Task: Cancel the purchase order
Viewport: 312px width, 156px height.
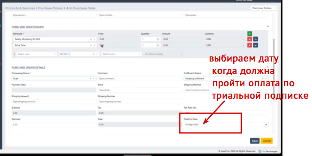Action: 267,141
